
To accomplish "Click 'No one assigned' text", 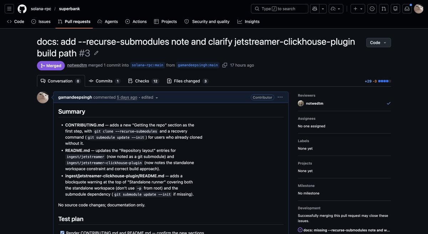I will [311, 126].
